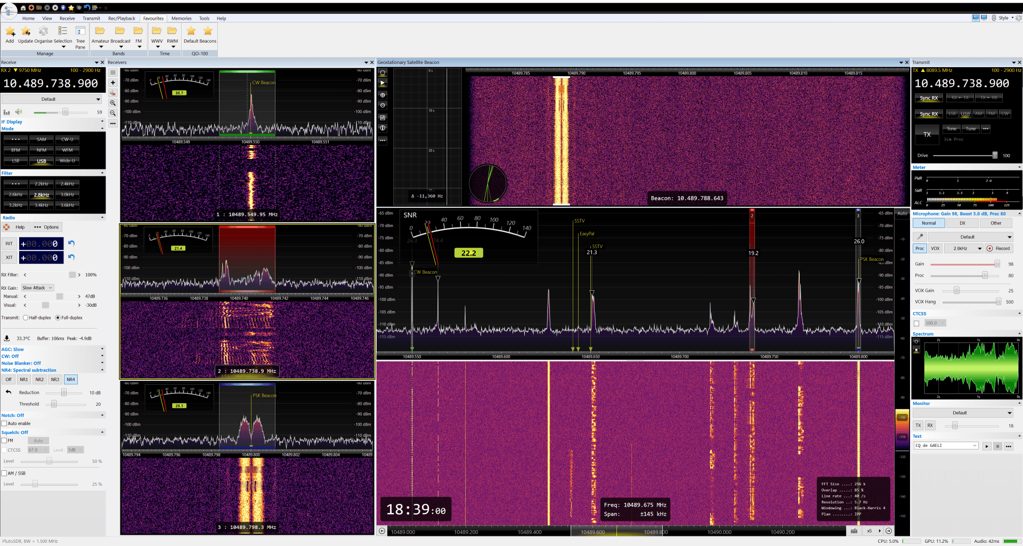Open the Tree Pane icon
1023x546 pixels.
click(80, 32)
